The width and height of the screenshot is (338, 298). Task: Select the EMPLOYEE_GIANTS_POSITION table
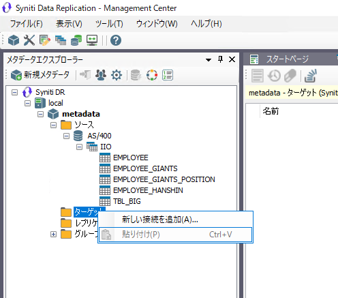[x=164, y=179]
